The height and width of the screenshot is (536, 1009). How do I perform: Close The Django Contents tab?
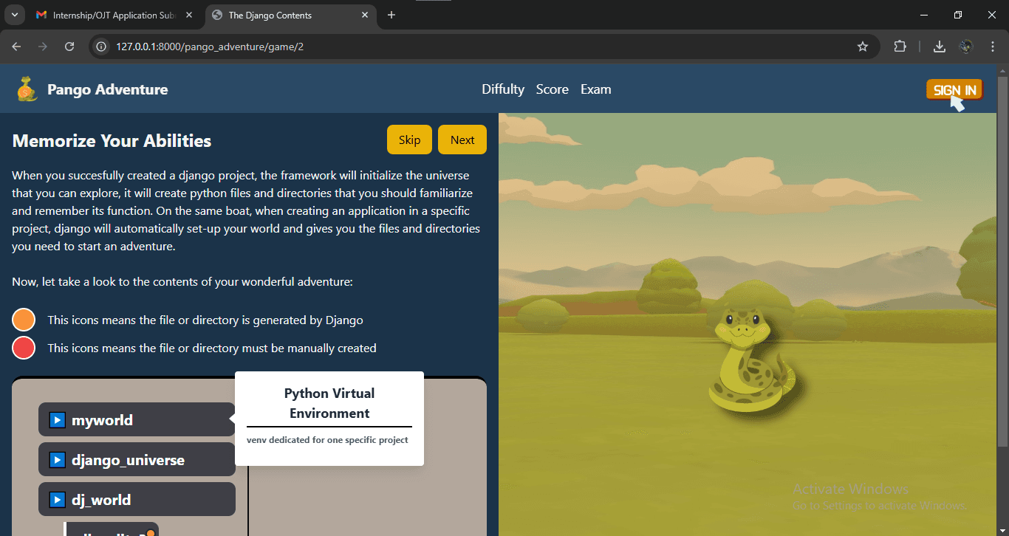365,15
